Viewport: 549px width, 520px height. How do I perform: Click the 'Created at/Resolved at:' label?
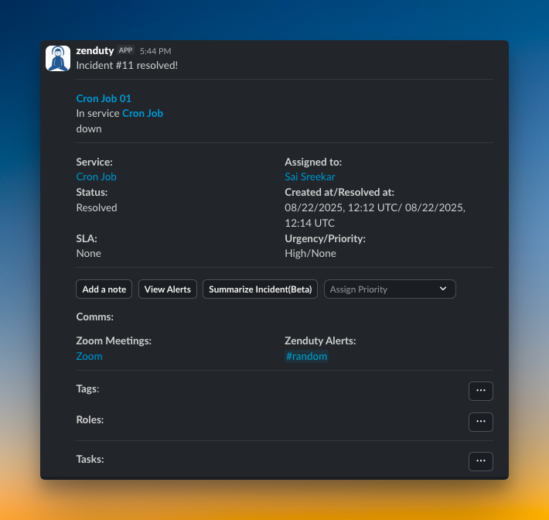click(339, 192)
